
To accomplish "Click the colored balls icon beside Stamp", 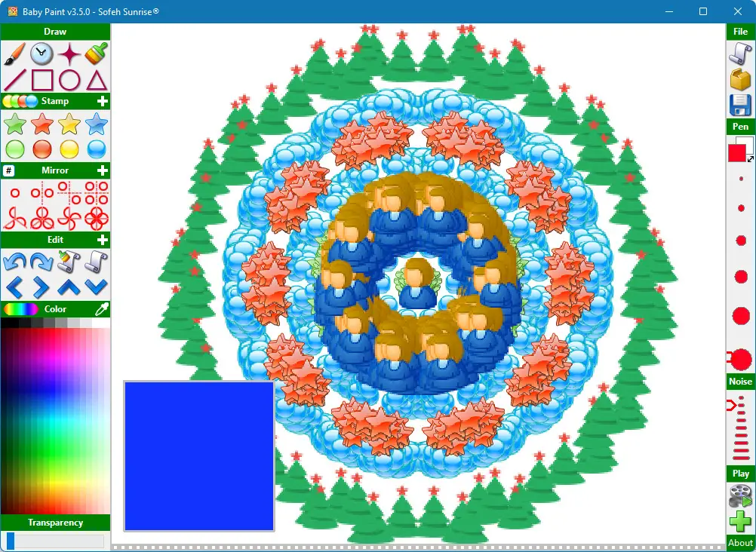I will tap(20, 101).
